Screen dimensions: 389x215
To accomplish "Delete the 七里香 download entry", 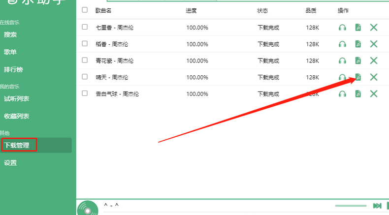I will tap(374, 27).
